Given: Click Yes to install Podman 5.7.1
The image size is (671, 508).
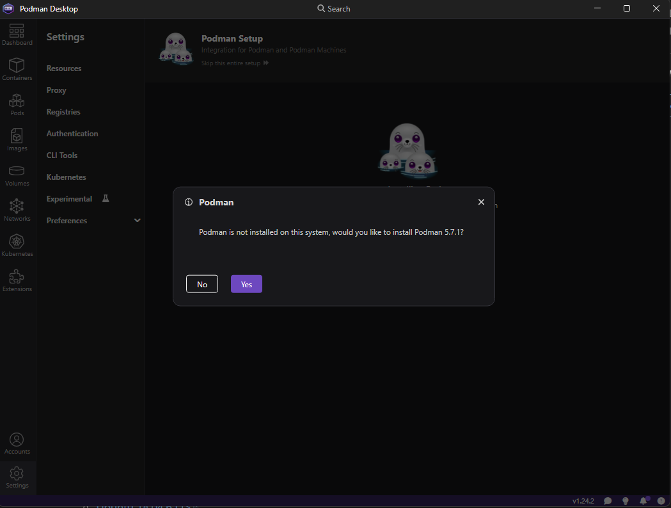Looking at the screenshot, I should (x=246, y=283).
